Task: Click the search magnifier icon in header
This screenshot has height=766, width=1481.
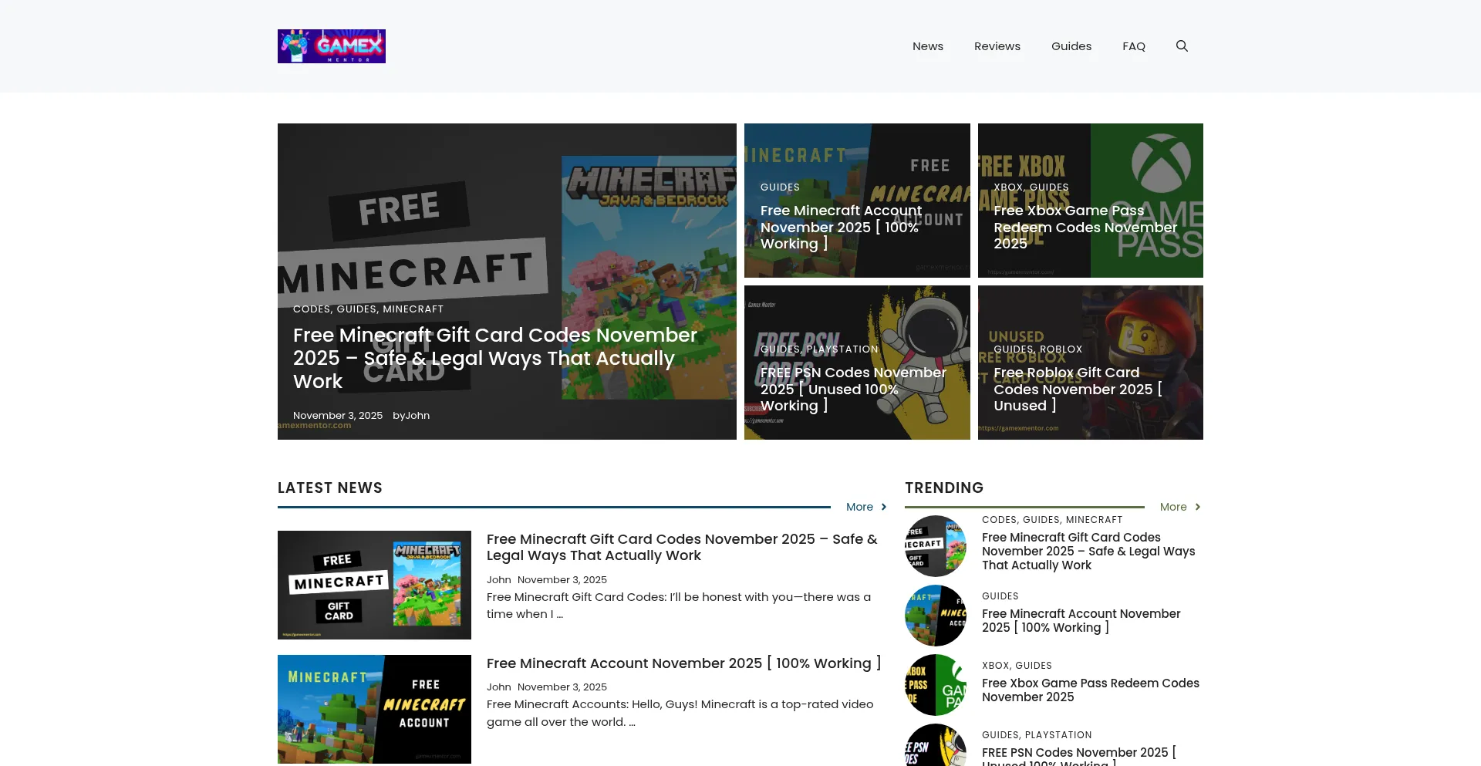Action: pyautogui.click(x=1181, y=46)
